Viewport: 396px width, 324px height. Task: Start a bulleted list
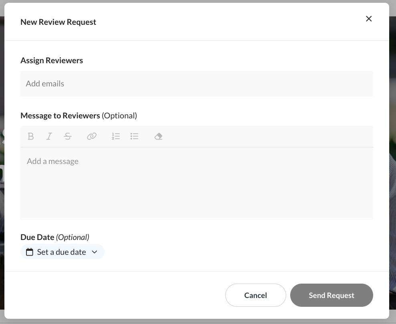click(134, 136)
